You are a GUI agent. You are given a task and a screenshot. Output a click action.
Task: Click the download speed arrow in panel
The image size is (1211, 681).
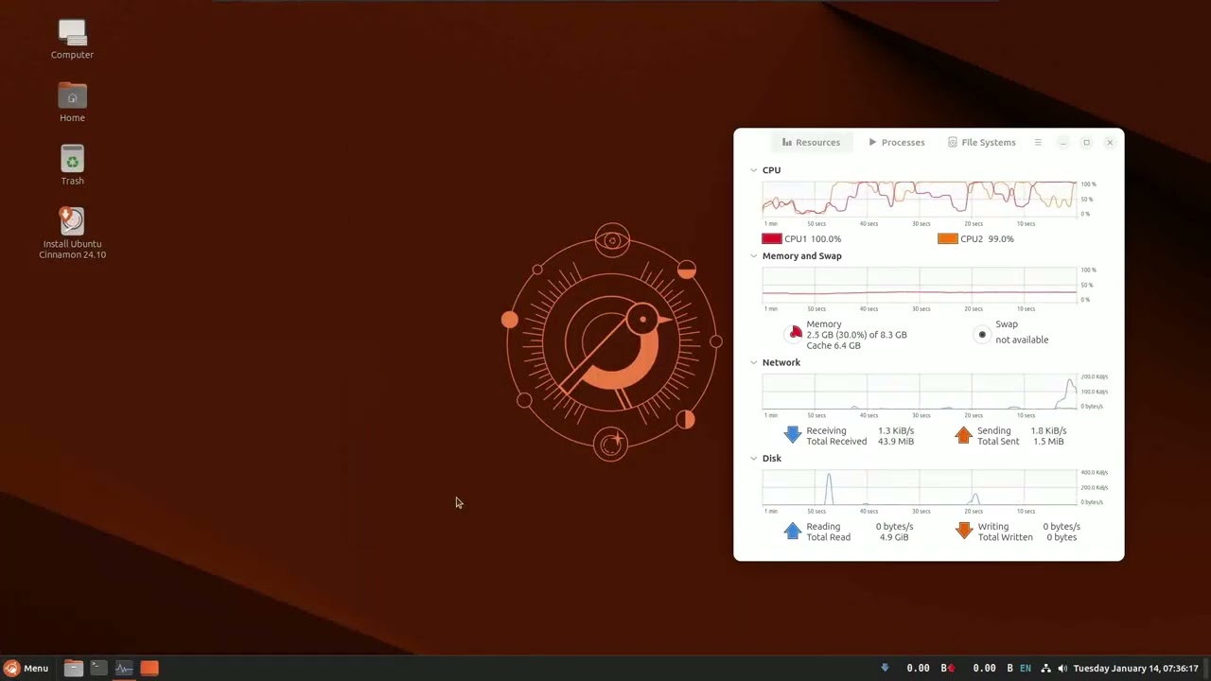885,668
